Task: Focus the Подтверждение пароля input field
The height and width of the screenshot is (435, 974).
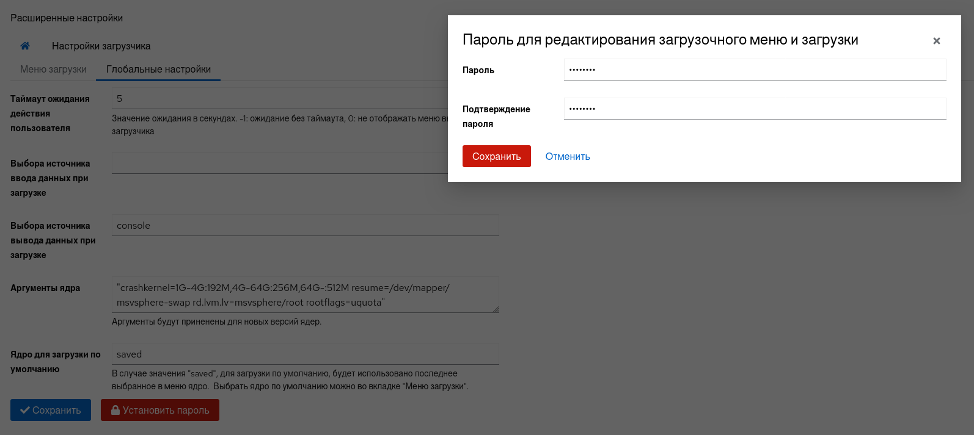Action: click(755, 109)
